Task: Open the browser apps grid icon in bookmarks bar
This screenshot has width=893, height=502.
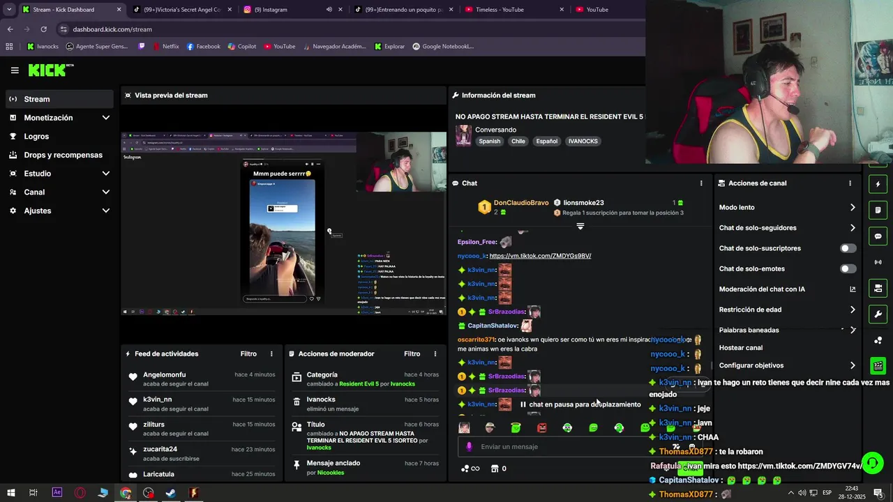Action: point(9,47)
